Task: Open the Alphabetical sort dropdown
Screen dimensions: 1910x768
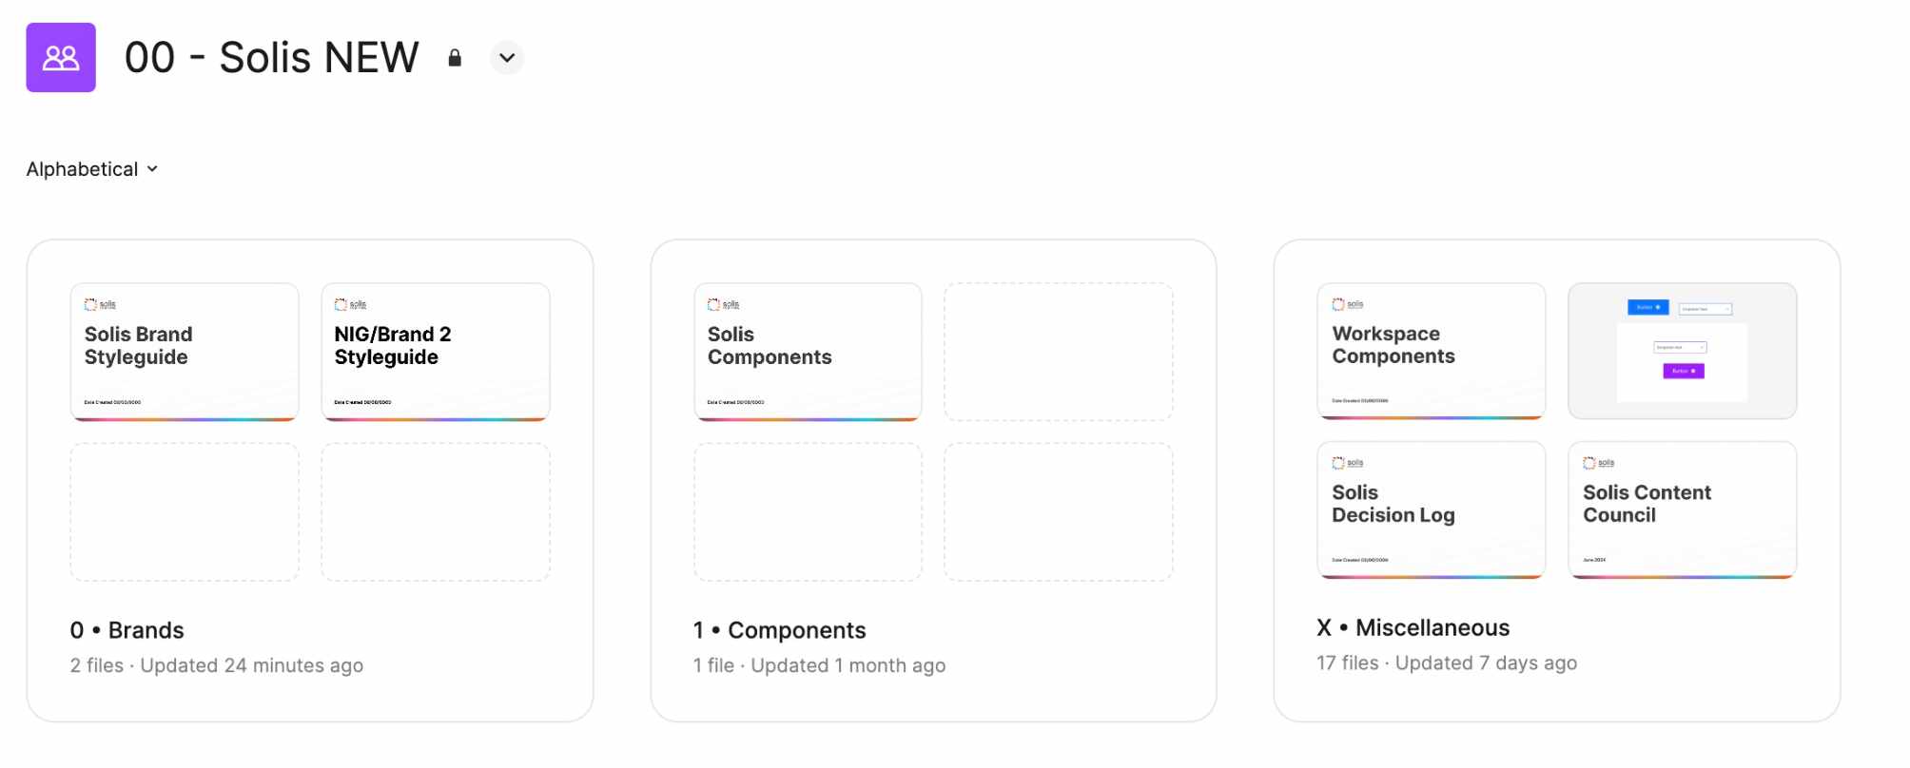Action: click(91, 168)
